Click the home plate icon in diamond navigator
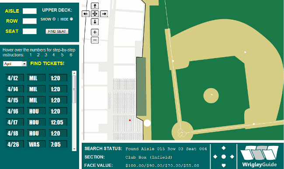284x169 pixels. (224, 165)
